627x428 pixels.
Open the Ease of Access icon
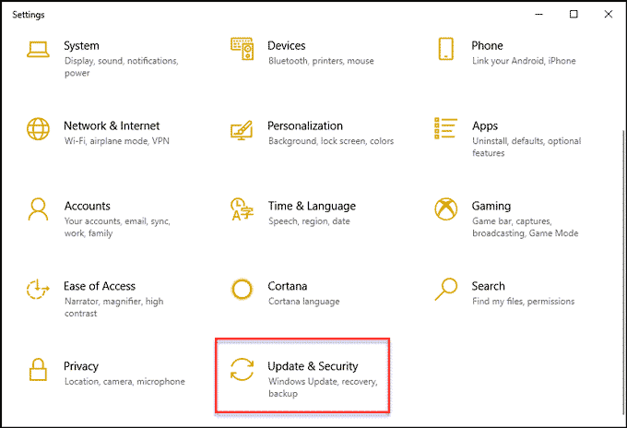(x=38, y=290)
